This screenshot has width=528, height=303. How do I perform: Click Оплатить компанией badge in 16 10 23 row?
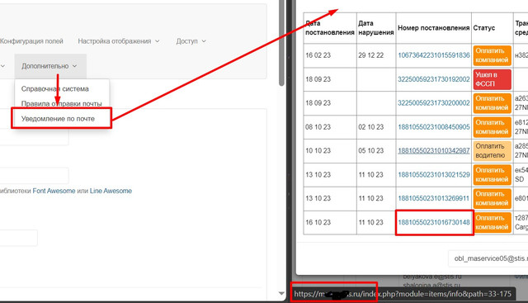tap(492, 222)
